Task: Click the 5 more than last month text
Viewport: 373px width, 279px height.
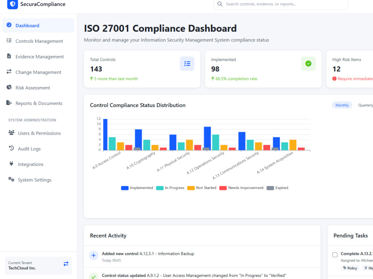Action: (x=116, y=79)
